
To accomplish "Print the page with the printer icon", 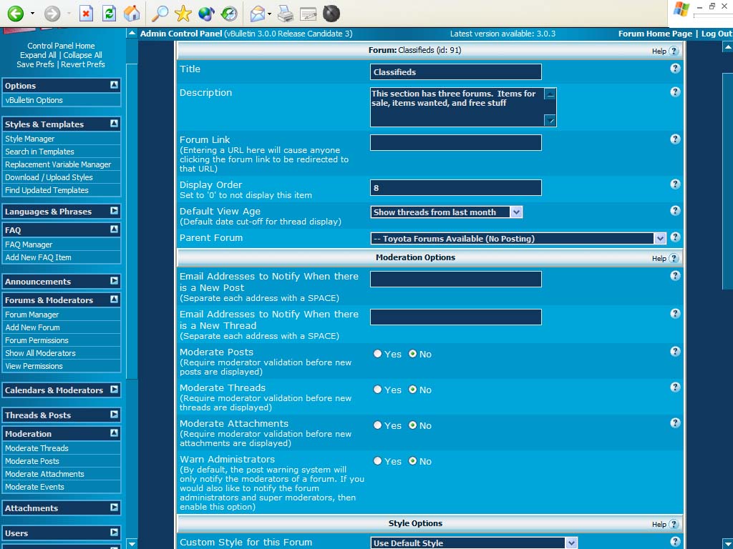I will coord(285,14).
